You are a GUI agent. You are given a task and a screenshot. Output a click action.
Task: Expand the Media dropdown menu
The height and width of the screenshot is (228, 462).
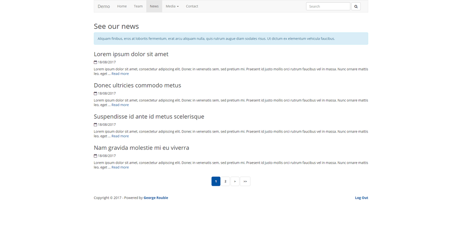point(172,6)
